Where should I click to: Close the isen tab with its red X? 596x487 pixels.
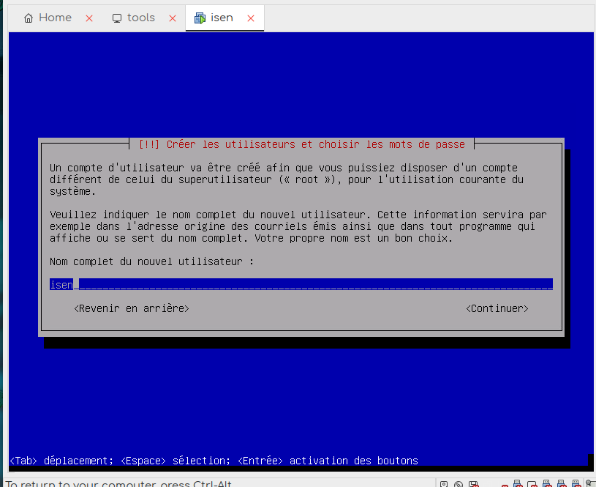(x=251, y=18)
